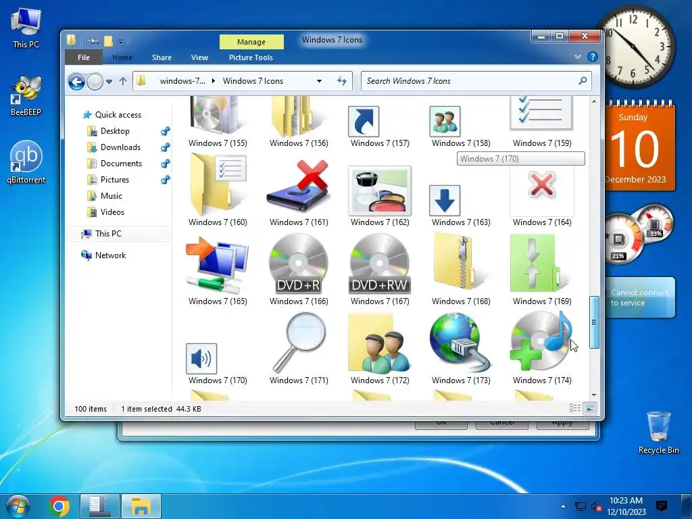Select the Windows 7 (161) drive error icon
This screenshot has height=519, width=692.
[299, 187]
